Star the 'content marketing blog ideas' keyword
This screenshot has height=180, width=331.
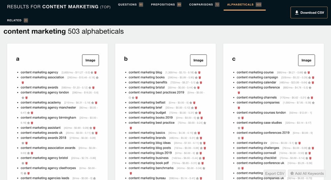[x=201, y=143]
